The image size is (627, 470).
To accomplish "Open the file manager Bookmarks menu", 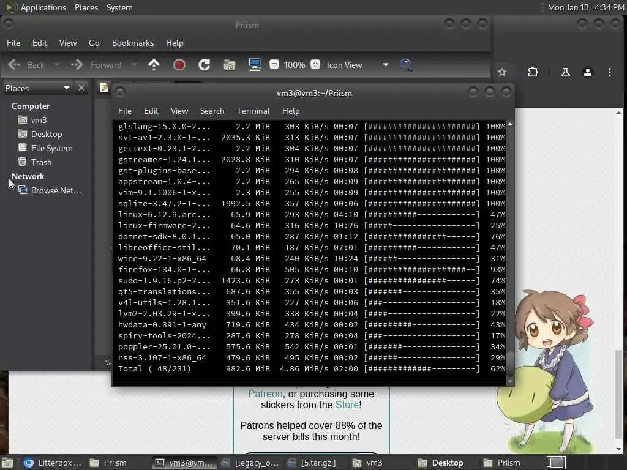I will tap(133, 43).
